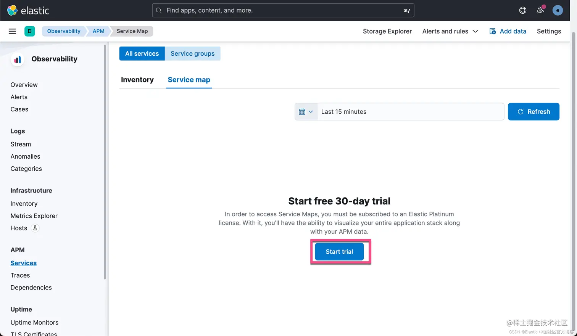Image resolution: width=577 pixels, height=336 pixels.
Task: Focus the Find apps search field
Action: click(283, 10)
